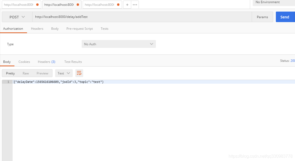
Task: Select the Authorization request tab
Action: click(x=13, y=29)
